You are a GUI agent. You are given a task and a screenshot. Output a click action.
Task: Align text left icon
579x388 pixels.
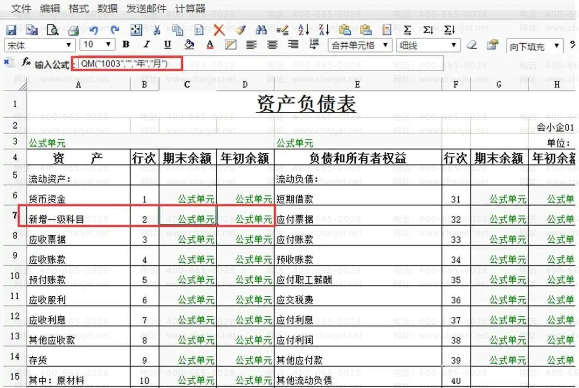click(251, 45)
